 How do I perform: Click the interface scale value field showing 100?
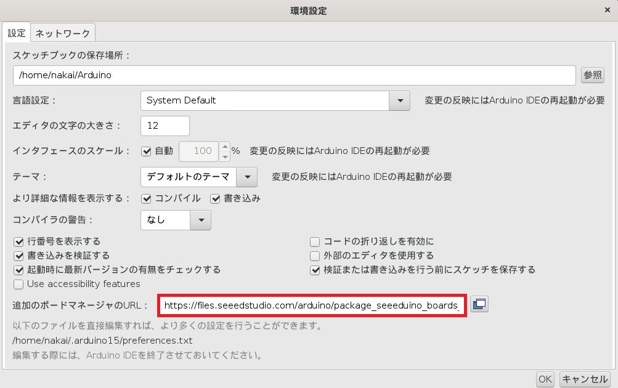pyautogui.click(x=199, y=152)
